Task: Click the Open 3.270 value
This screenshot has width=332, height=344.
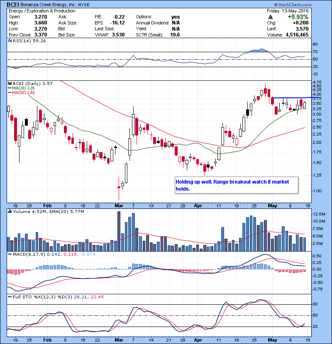Action: click(41, 17)
